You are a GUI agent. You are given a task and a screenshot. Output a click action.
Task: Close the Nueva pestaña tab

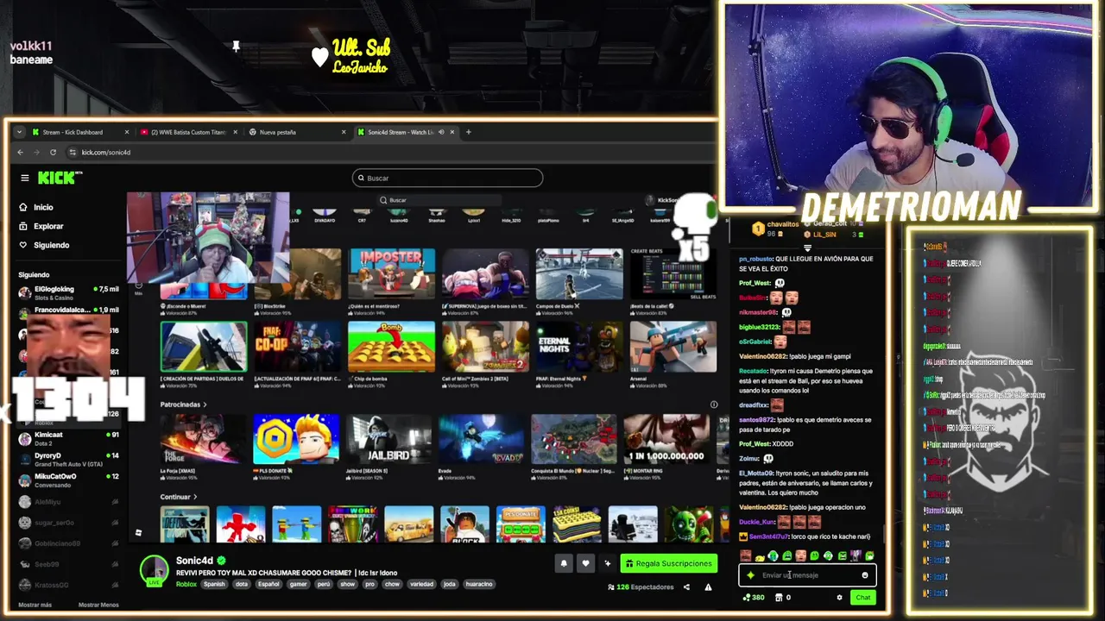click(x=344, y=132)
